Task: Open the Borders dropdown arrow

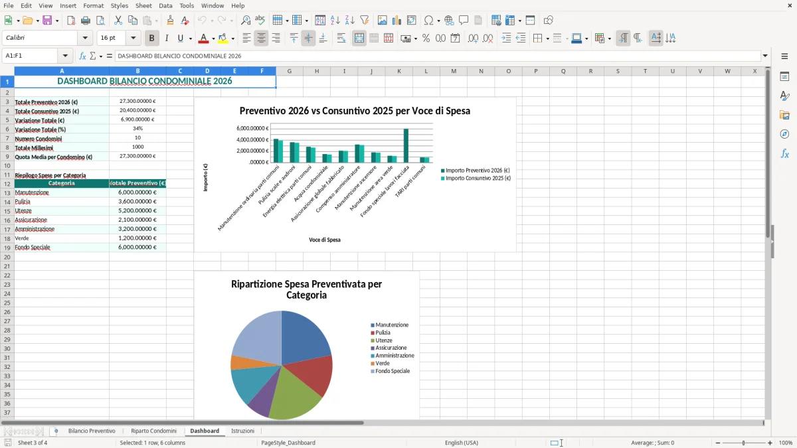Action: 547,38
